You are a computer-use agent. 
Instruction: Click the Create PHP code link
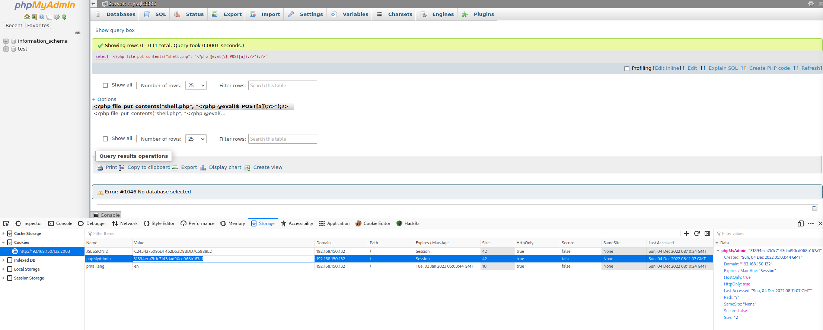point(769,68)
